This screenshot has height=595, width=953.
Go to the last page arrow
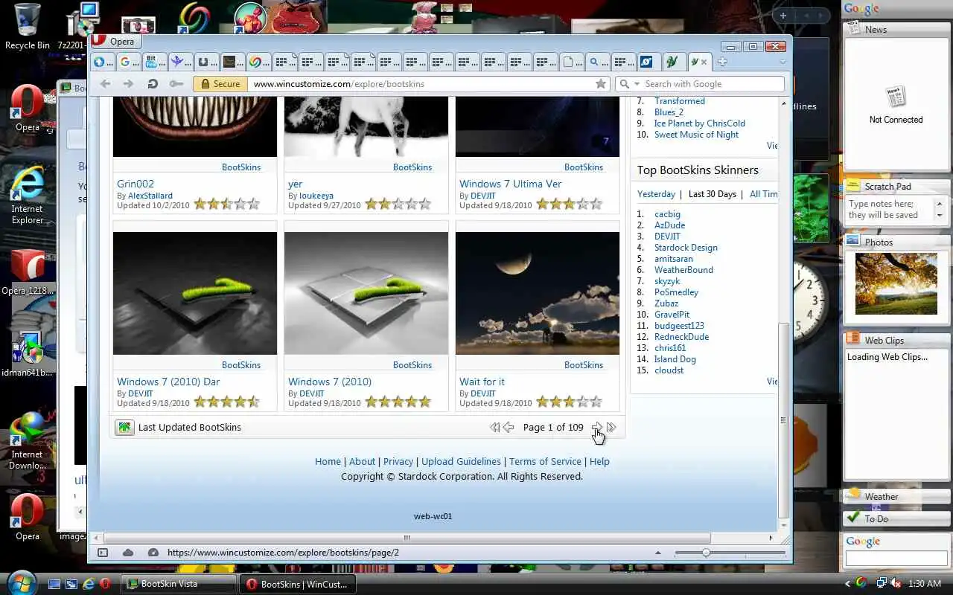point(611,427)
